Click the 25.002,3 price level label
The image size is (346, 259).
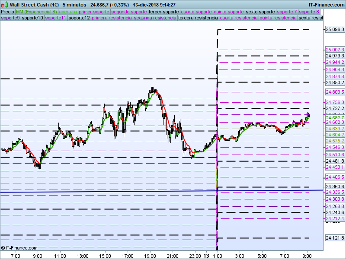tap(335, 50)
